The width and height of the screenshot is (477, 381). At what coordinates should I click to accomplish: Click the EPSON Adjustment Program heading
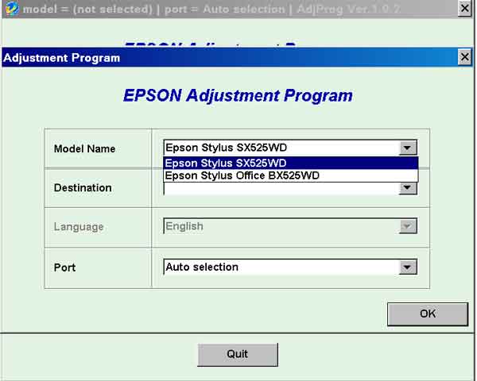click(238, 95)
